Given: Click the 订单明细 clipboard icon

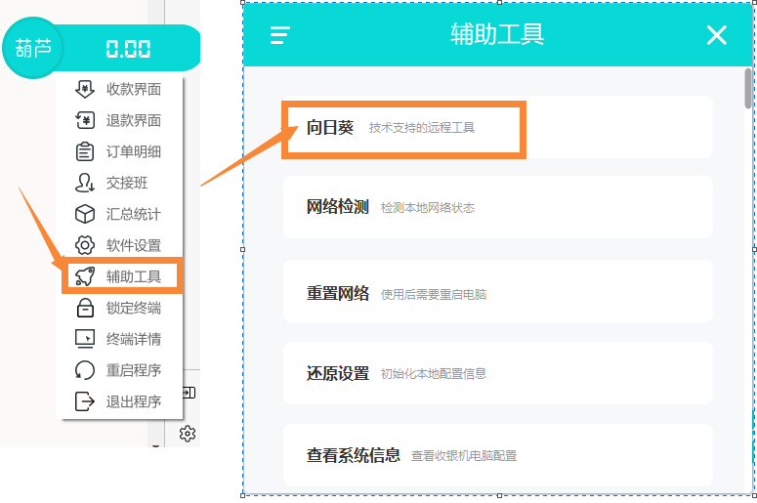Looking at the screenshot, I should [x=85, y=151].
